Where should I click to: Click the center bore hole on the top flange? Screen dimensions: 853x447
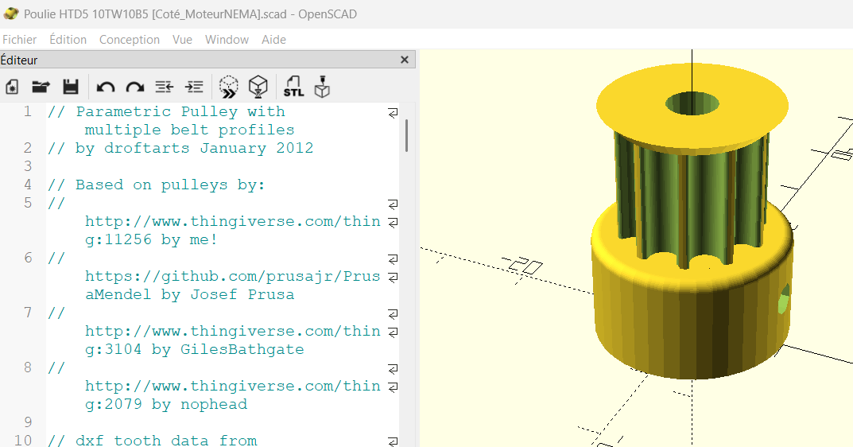692,103
